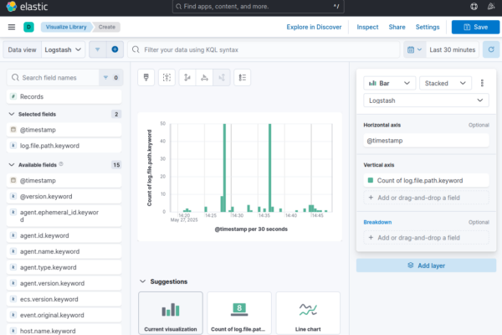Open the newsfeed icon in header

tap(491, 7)
